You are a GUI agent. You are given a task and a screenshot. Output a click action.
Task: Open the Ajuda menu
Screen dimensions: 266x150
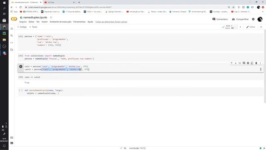pos(90,22)
